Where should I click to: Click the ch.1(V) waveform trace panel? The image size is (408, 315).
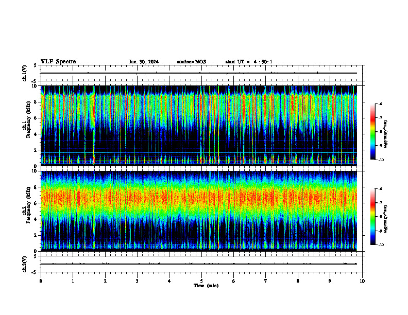click(x=201, y=73)
